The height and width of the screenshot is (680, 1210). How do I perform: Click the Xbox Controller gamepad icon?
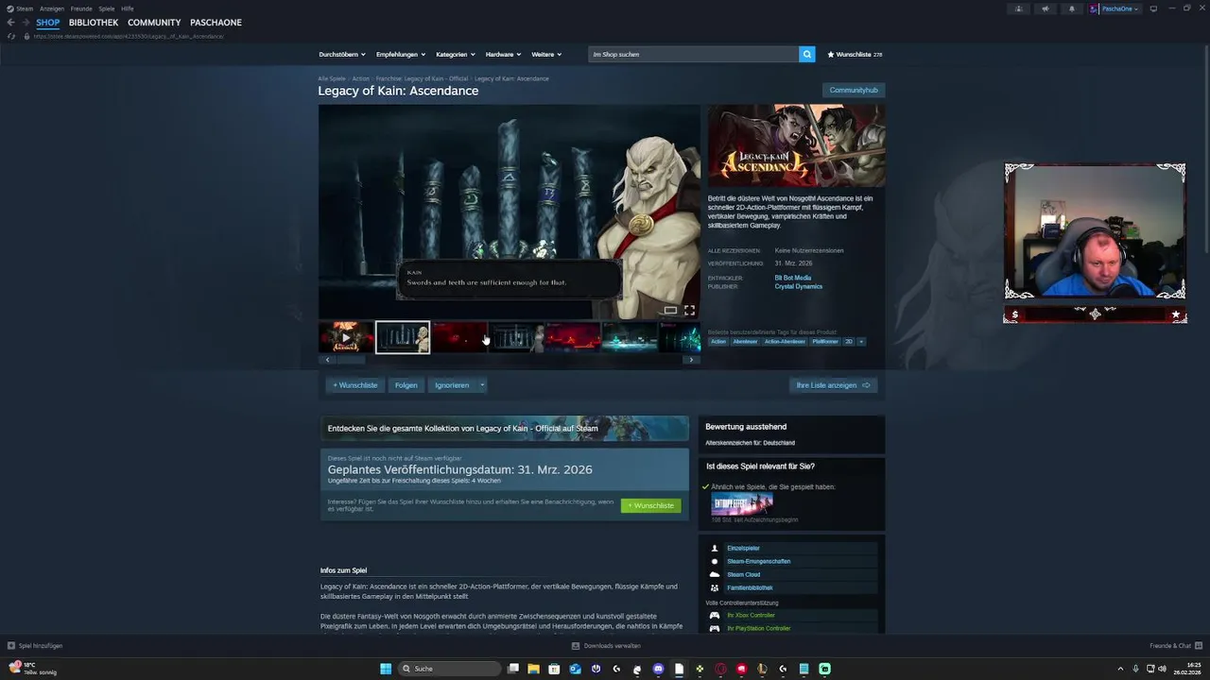pos(715,615)
